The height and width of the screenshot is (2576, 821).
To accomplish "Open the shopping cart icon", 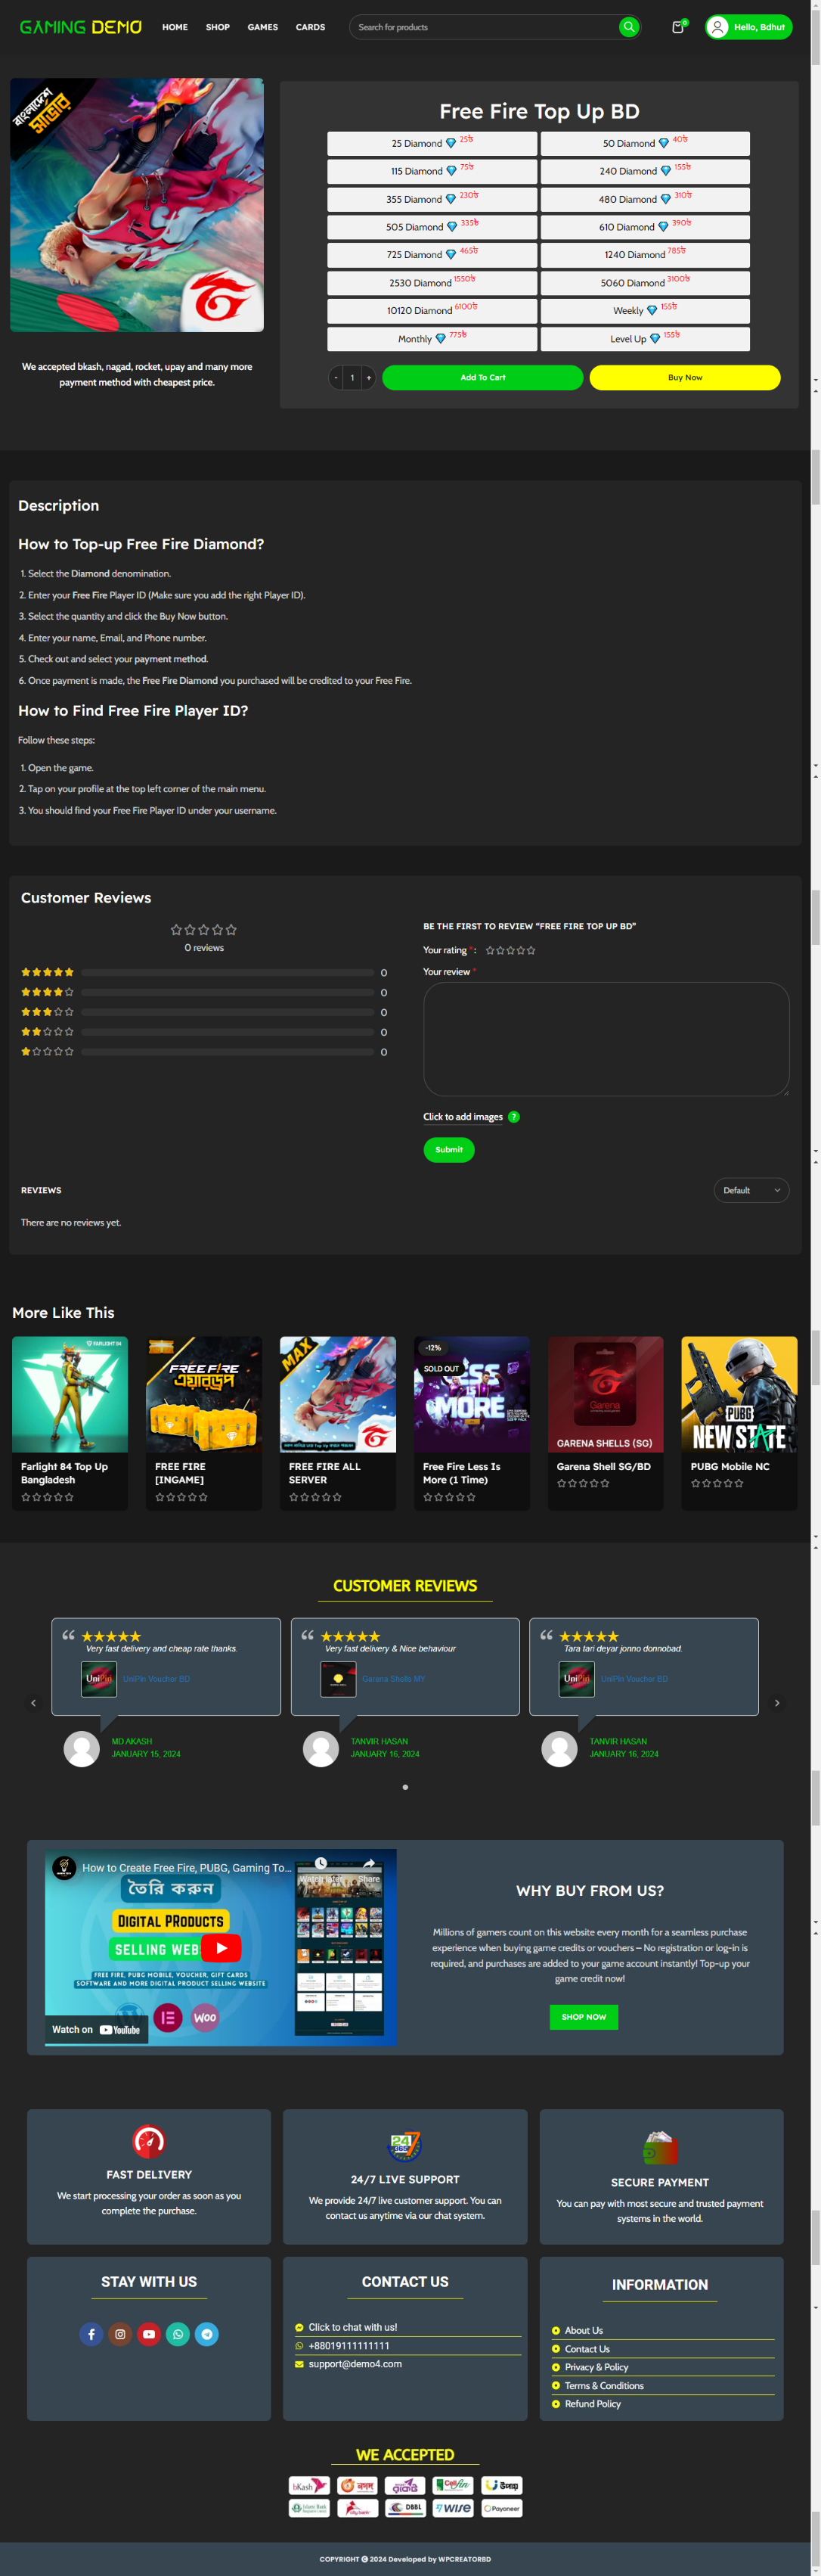I will [x=678, y=27].
